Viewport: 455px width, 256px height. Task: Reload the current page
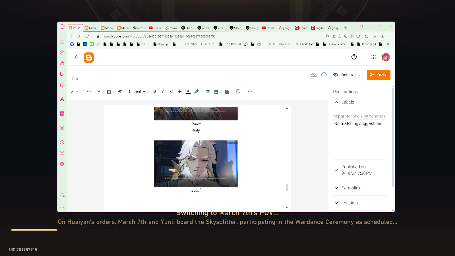coord(87,36)
